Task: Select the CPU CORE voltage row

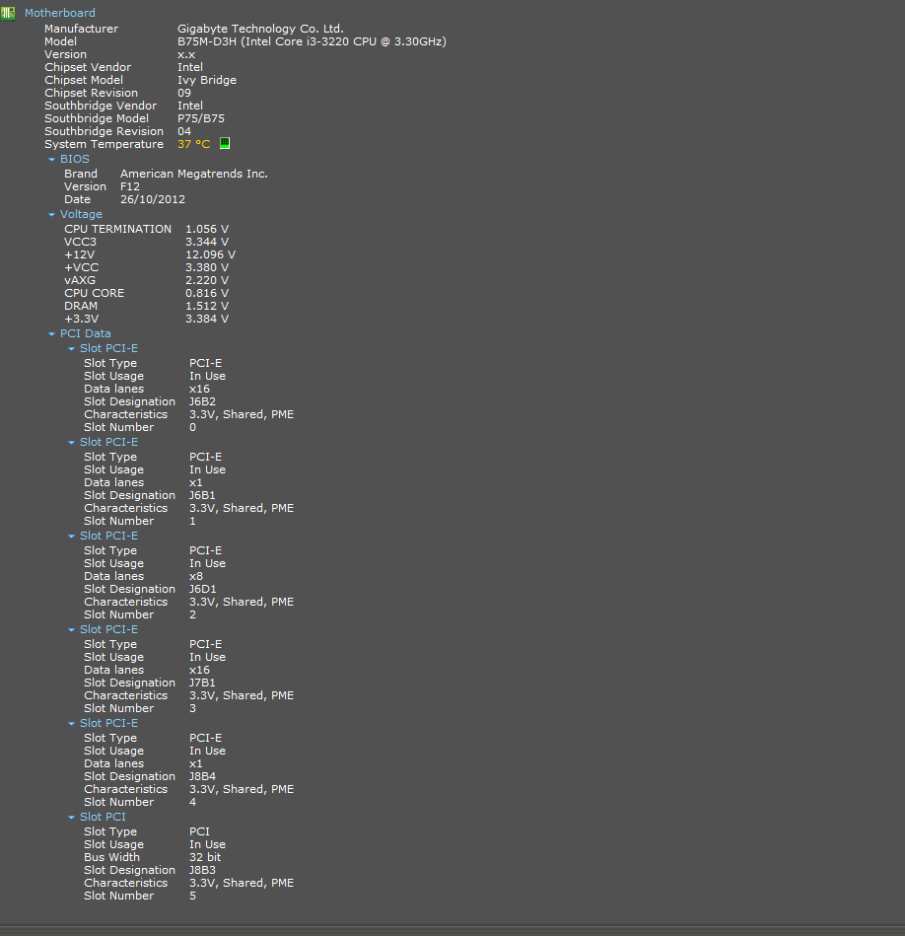Action: pyautogui.click(x=146, y=293)
